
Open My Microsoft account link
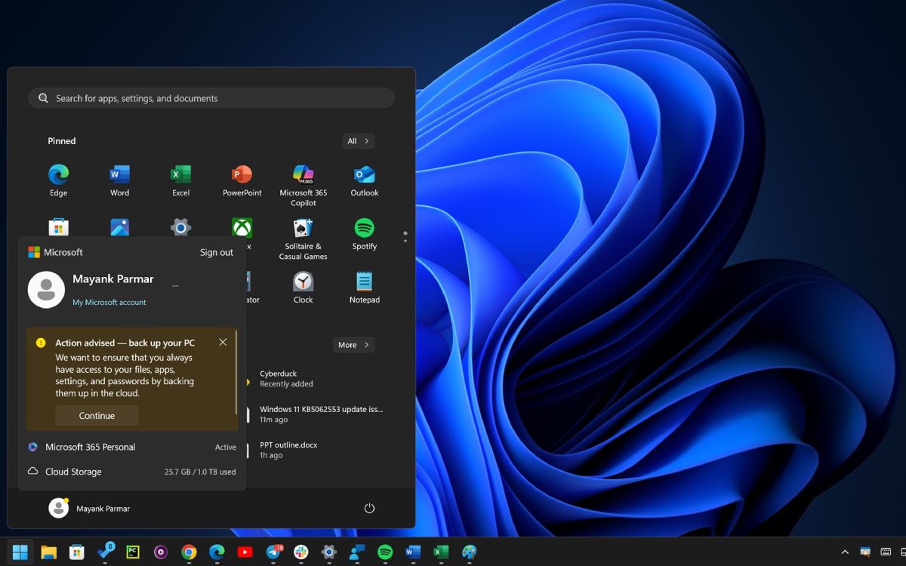(x=109, y=302)
